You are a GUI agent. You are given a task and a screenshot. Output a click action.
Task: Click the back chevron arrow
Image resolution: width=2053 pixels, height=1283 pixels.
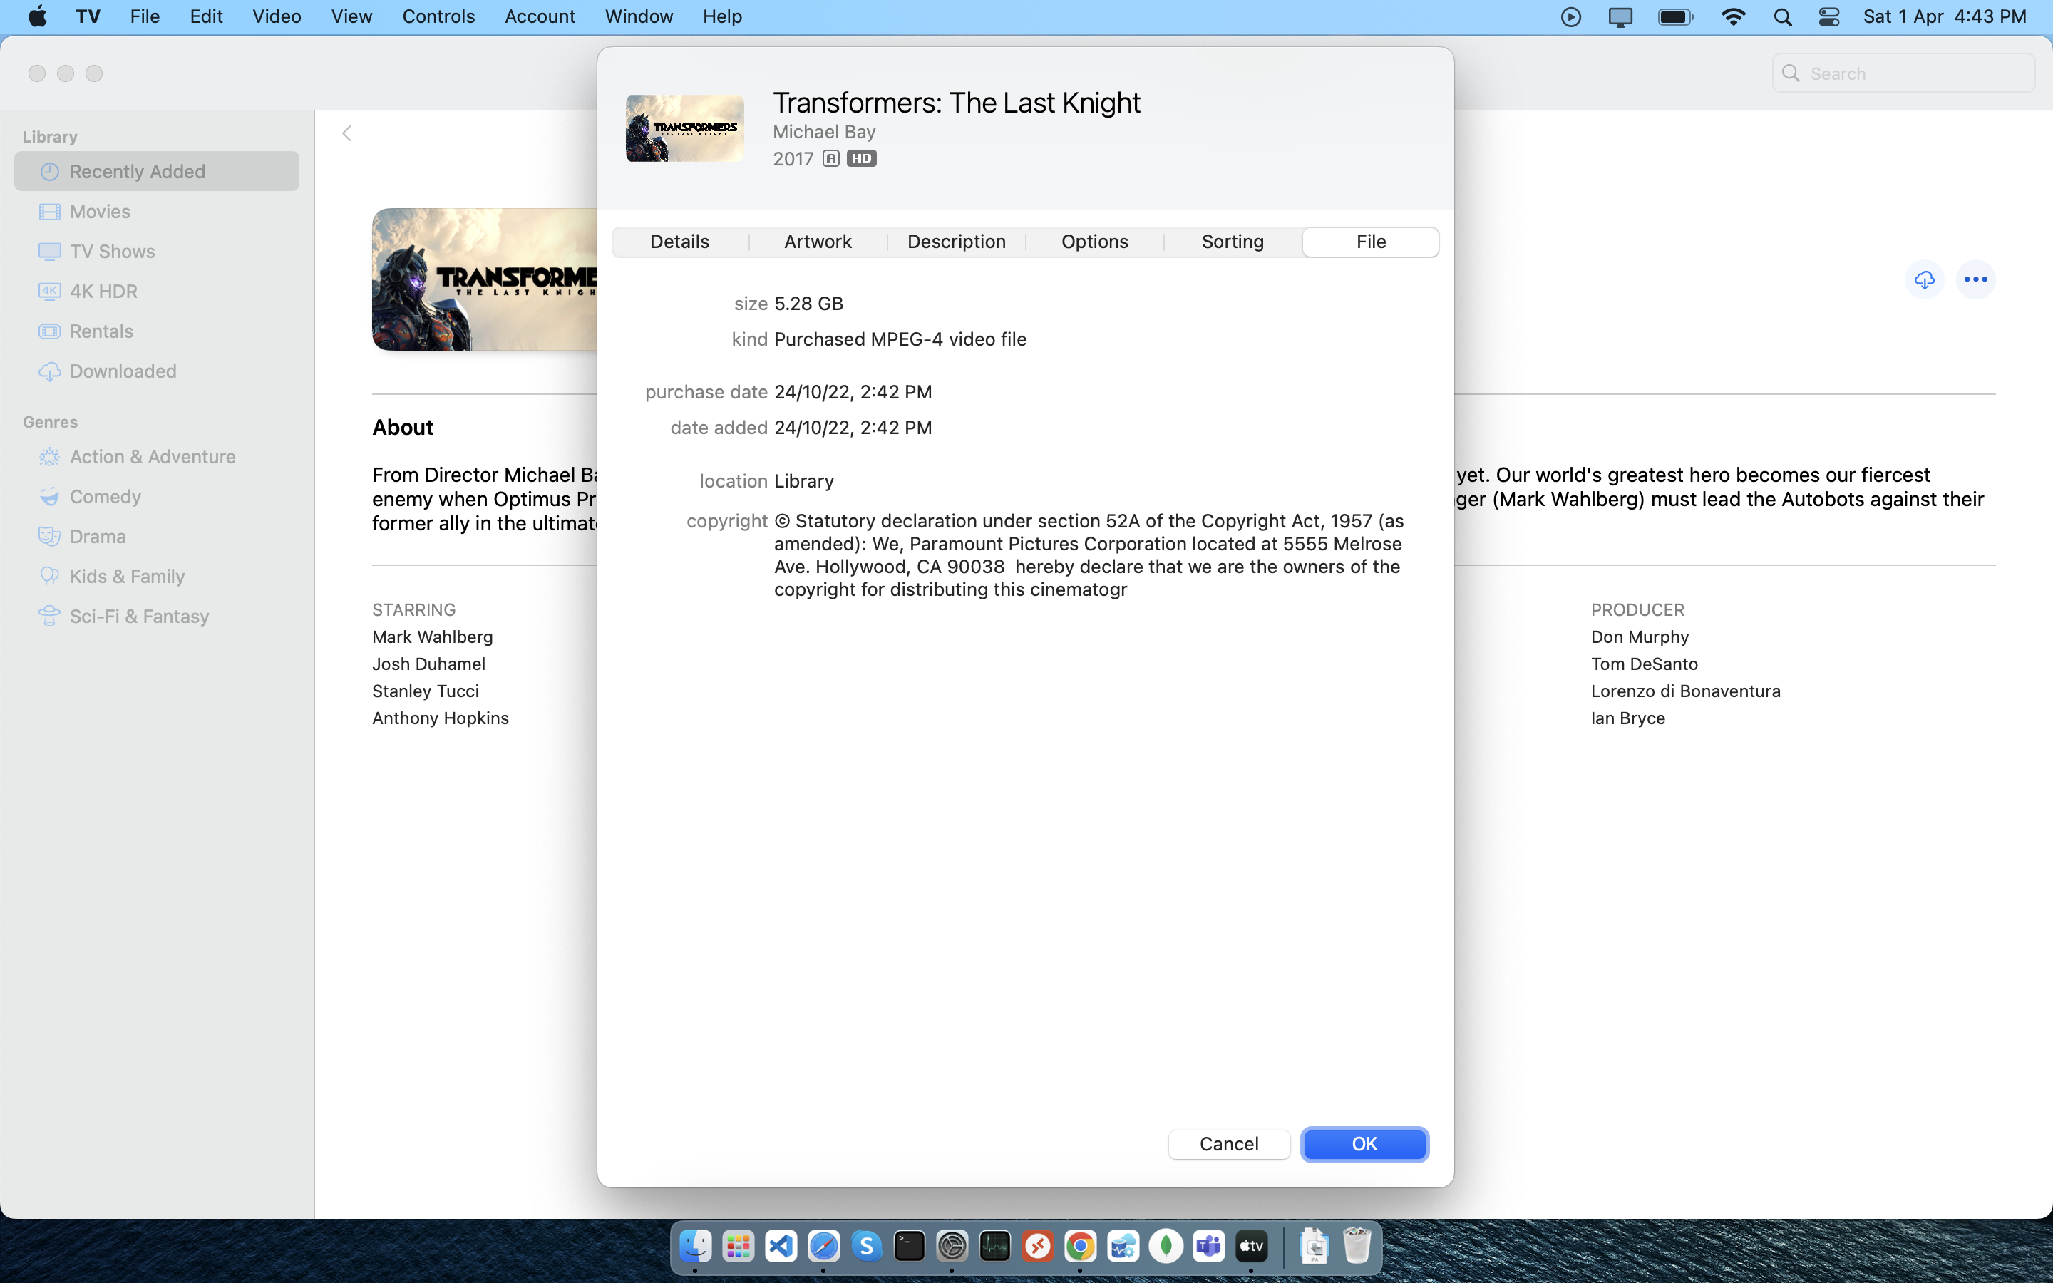(x=346, y=133)
